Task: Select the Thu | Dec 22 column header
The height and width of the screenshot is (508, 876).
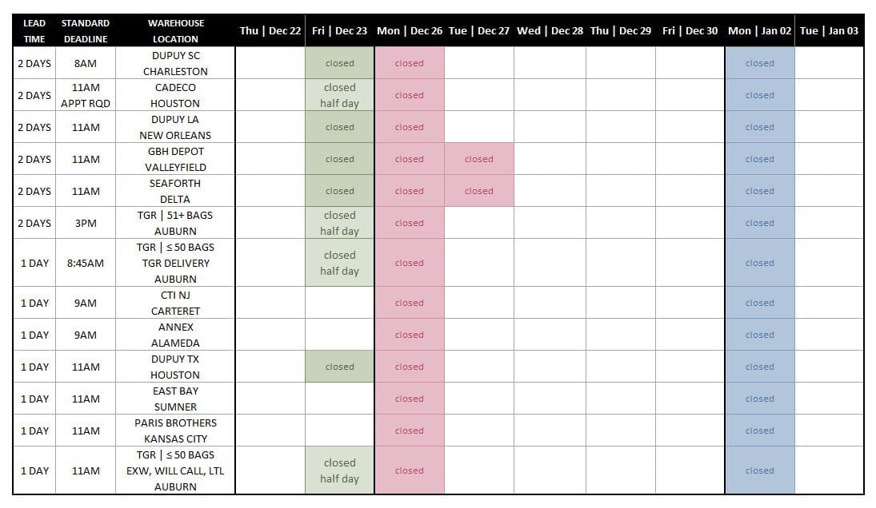Action: [x=270, y=30]
